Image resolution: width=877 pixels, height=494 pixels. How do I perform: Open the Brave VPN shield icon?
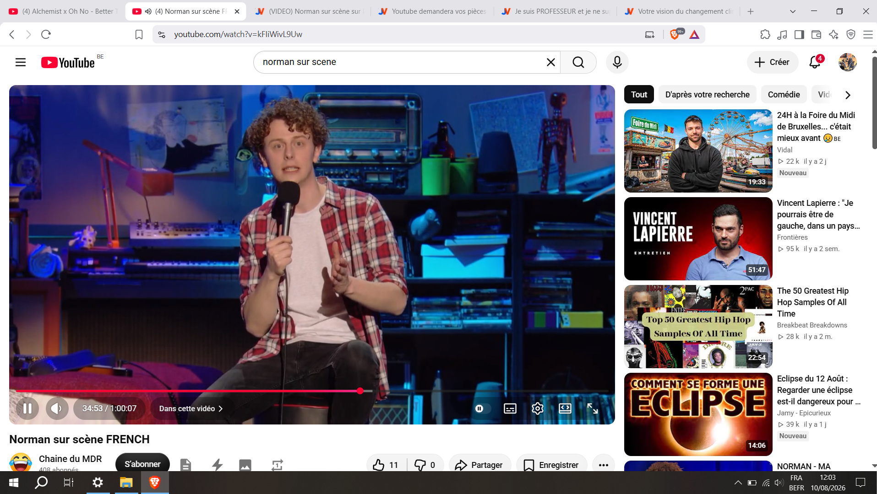point(851,34)
